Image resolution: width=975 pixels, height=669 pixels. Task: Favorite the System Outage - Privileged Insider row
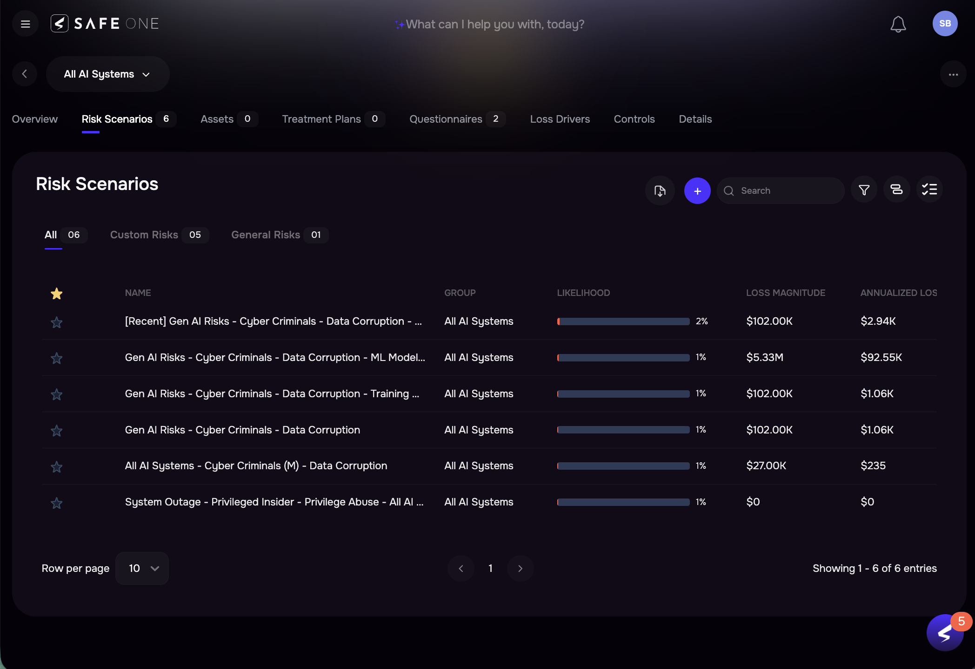(x=56, y=503)
